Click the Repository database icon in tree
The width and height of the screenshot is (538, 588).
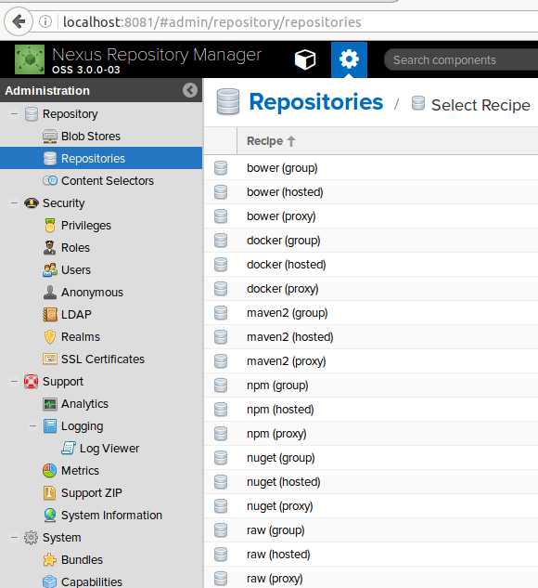pyautogui.click(x=32, y=113)
